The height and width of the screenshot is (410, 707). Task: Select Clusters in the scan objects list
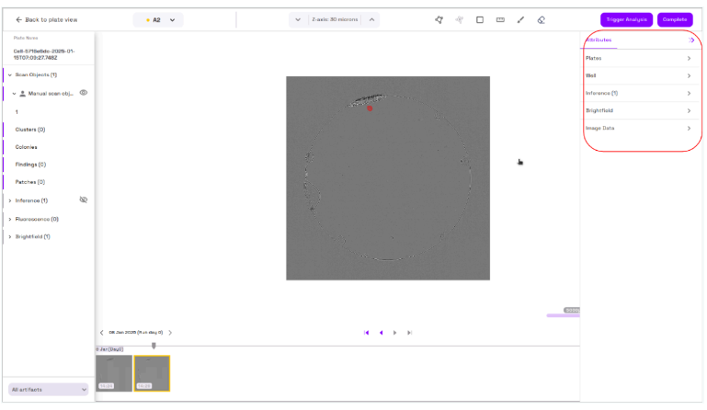[x=29, y=130]
